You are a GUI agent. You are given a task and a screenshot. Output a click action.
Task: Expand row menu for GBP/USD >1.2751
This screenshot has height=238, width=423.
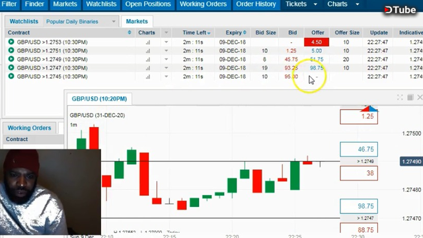coord(166,51)
